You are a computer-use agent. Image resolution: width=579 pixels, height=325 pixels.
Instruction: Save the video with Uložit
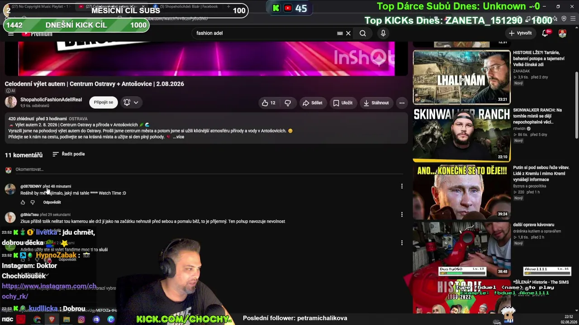[343, 103]
